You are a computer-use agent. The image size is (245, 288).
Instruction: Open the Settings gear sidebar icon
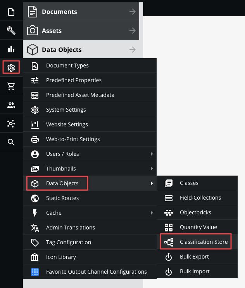[11, 68]
